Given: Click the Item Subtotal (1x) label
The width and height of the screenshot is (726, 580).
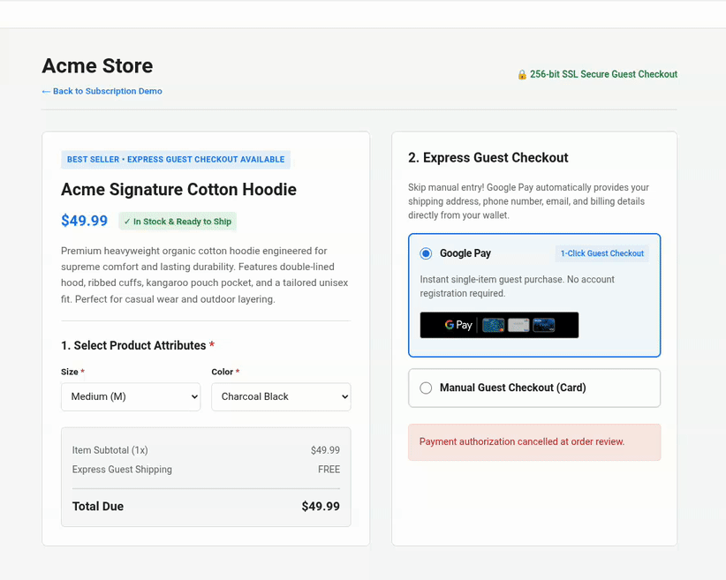Looking at the screenshot, I should 110,450.
